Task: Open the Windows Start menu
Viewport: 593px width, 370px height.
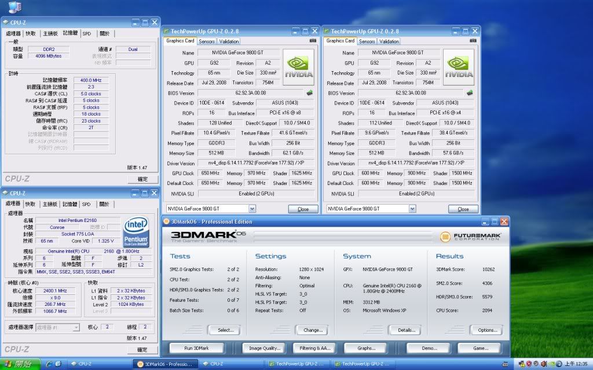Action: coord(20,364)
